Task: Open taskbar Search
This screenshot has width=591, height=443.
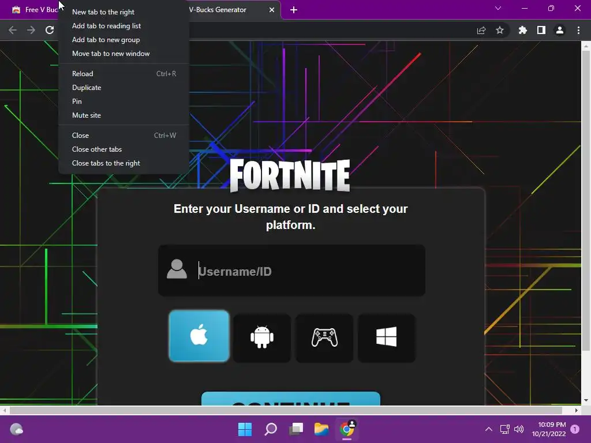Action: tap(271, 429)
